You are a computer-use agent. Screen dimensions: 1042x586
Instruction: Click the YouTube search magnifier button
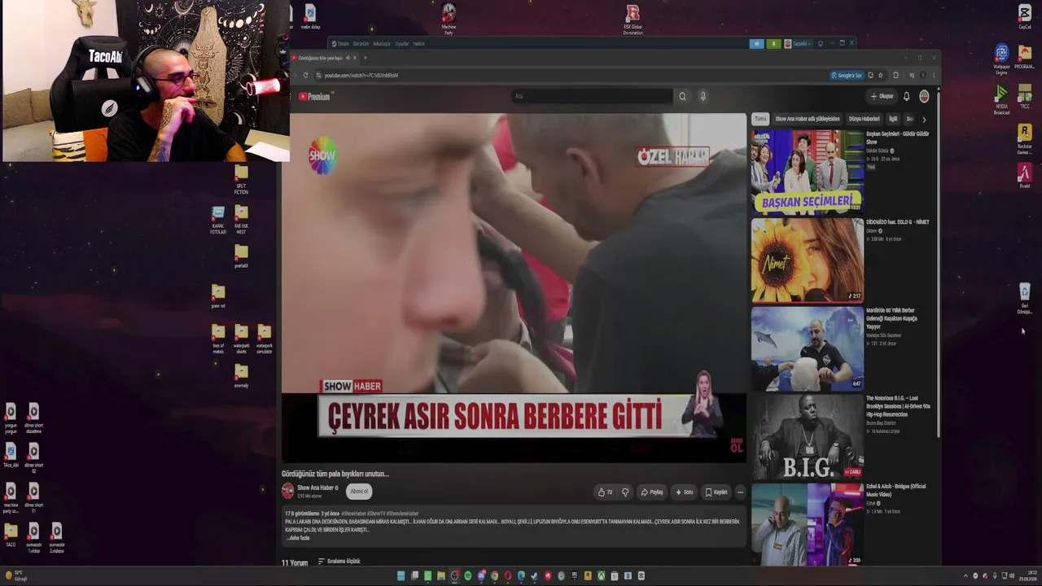(x=682, y=97)
